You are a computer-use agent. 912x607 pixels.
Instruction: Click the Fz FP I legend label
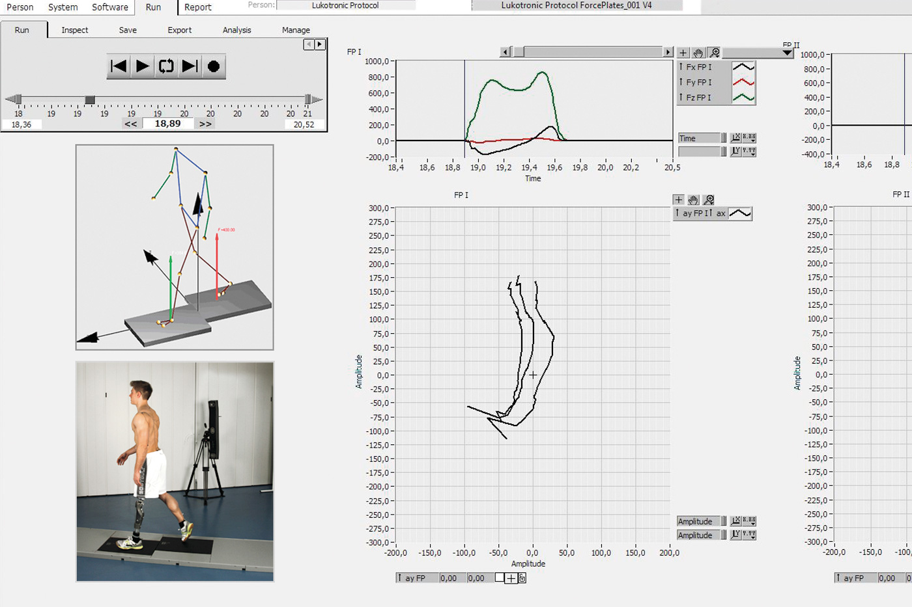tap(698, 98)
